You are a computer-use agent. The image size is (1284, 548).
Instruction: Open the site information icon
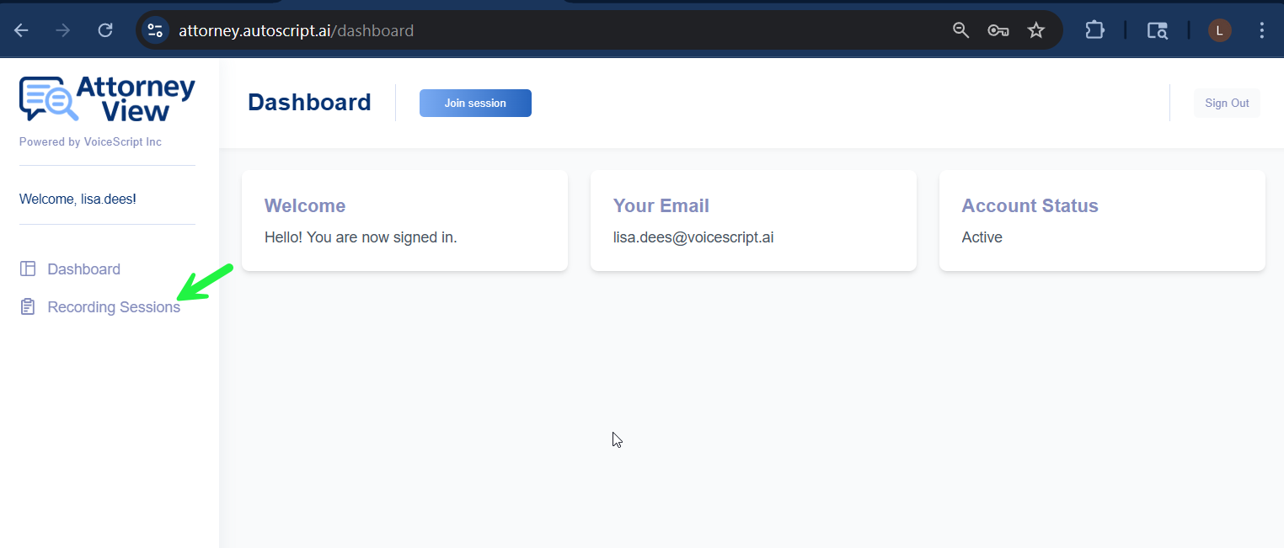tap(155, 31)
